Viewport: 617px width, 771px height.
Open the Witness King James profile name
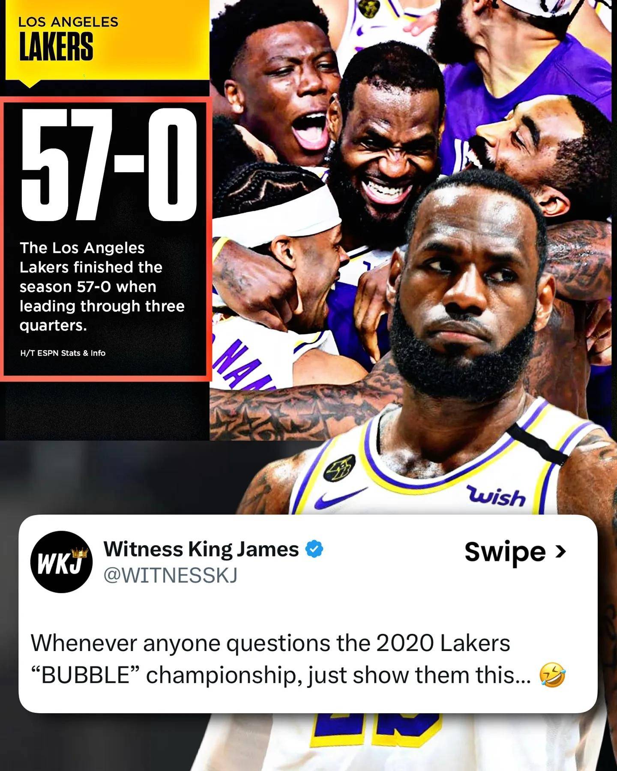coord(201,549)
